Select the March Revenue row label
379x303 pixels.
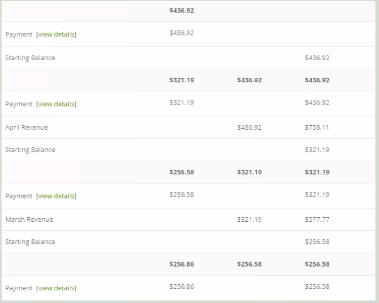point(29,219)
